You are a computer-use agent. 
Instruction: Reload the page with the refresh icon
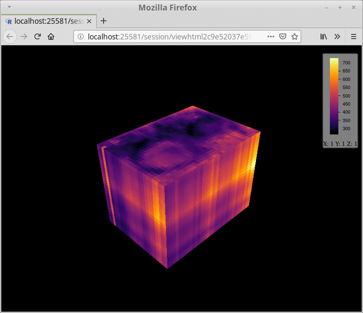point(37,36)
